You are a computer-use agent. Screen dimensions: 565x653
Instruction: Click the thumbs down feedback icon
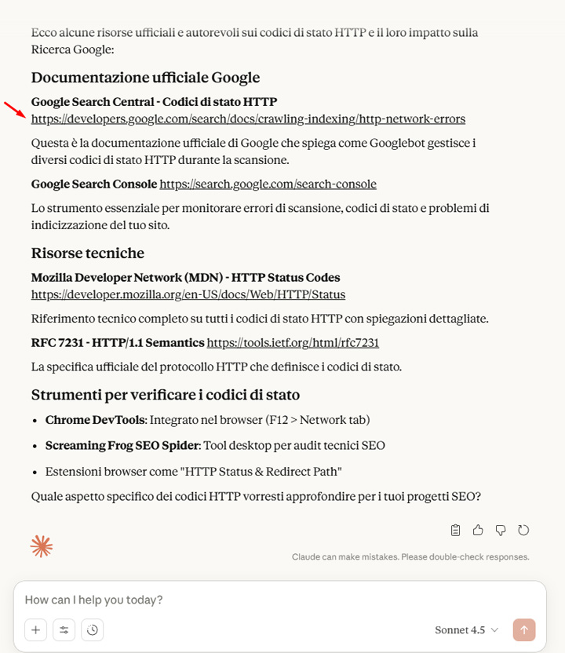(x=501, y=530)
